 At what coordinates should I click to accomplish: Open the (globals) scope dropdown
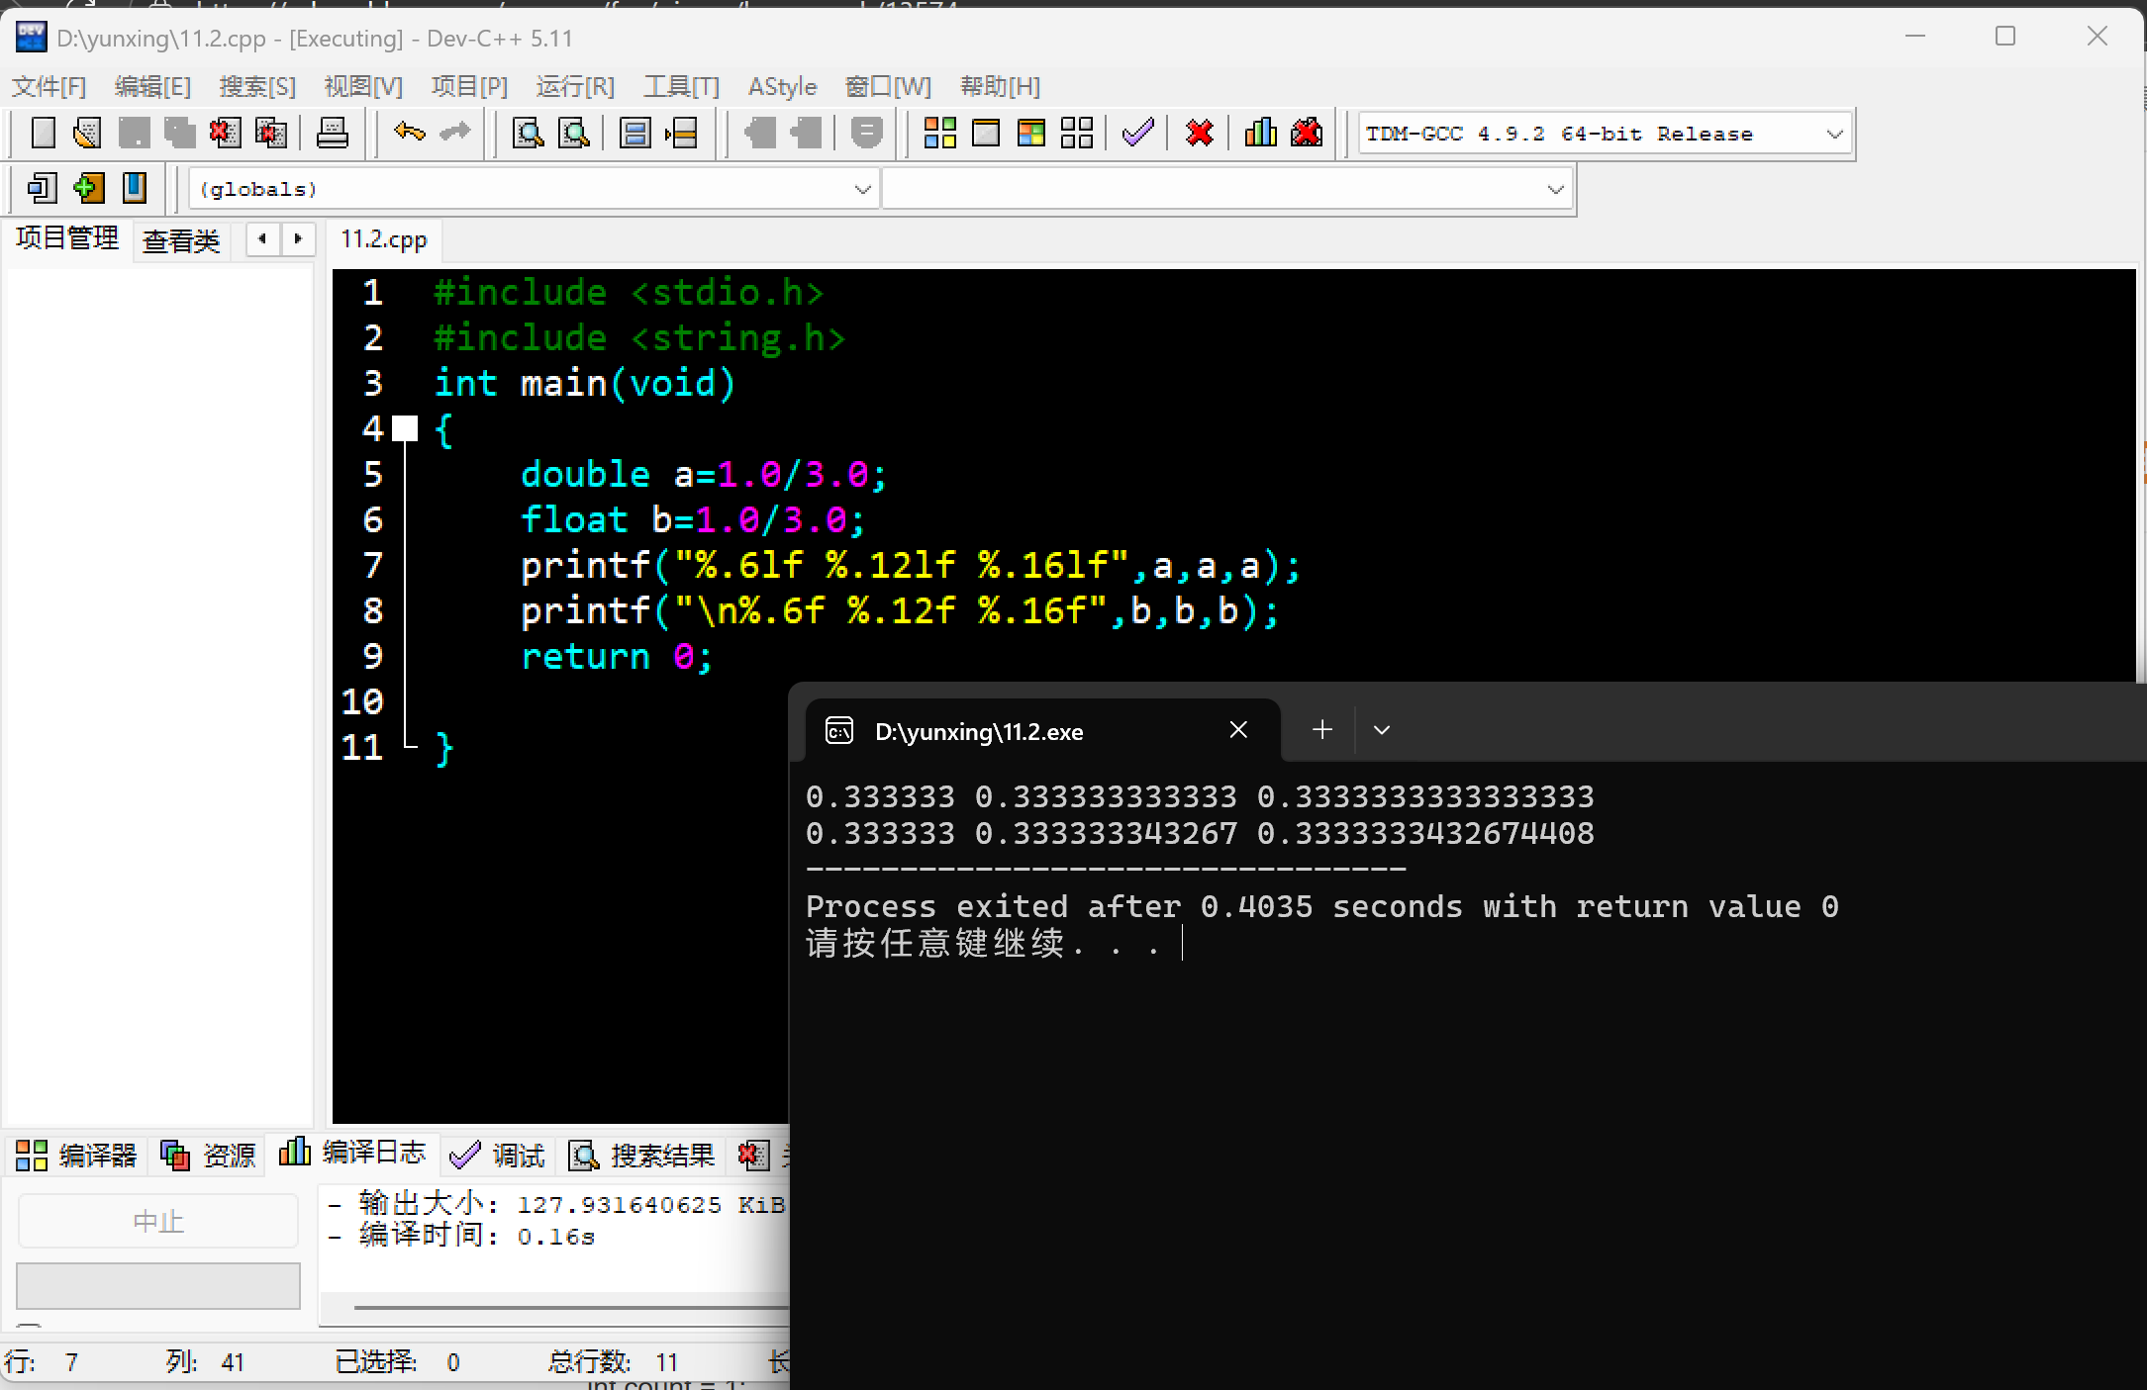862,189
